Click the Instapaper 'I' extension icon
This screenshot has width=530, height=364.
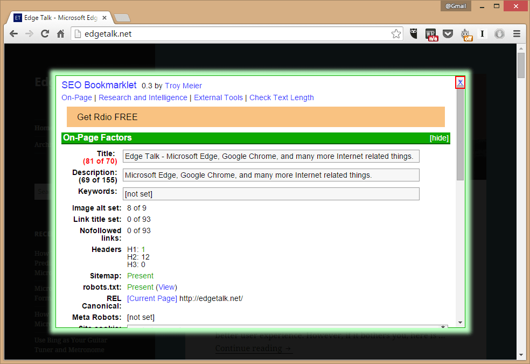click(x=483, y=34)
